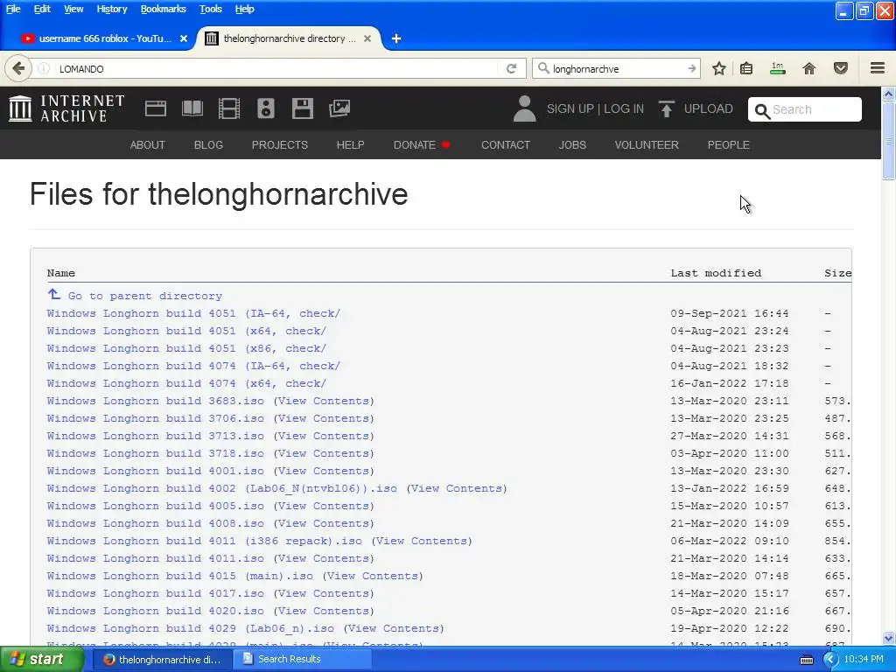Open the Bookmarks menu
The width and height of the screenshot is (896, 672).
(x=163, y=9)
